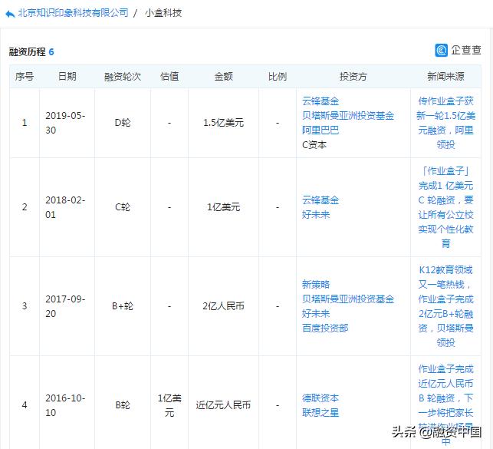Click C轮 round cell
The height and width of the screenshot is (449, 493).
tap(123, 207)
